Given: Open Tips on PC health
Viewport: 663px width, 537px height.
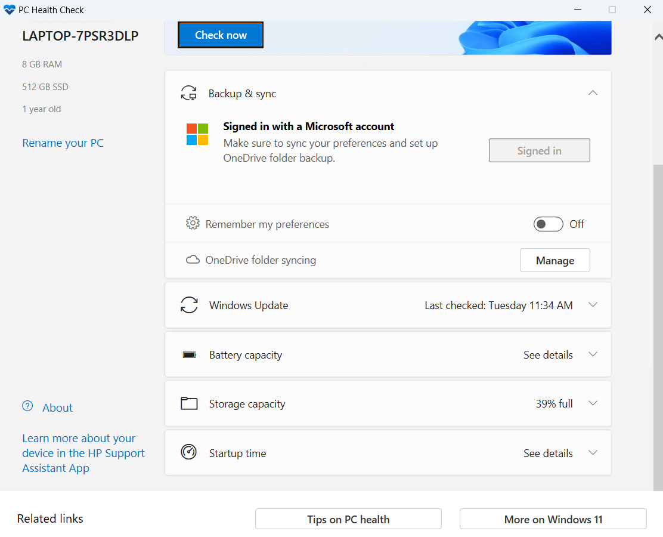Looking at the screenshot, I should click(x=348, y=519).
